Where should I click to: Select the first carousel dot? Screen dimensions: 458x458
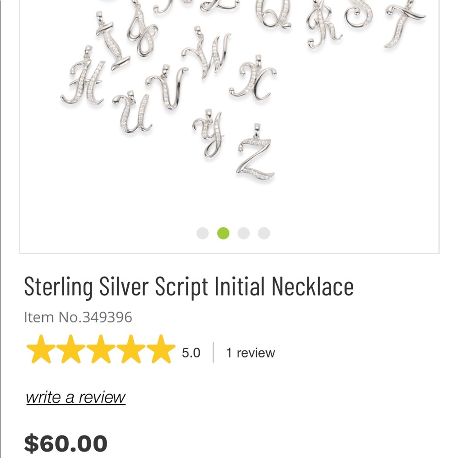(x=202, y=233)
